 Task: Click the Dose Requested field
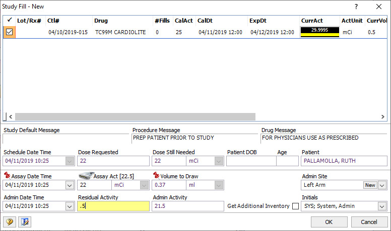[x=113, y=161]
